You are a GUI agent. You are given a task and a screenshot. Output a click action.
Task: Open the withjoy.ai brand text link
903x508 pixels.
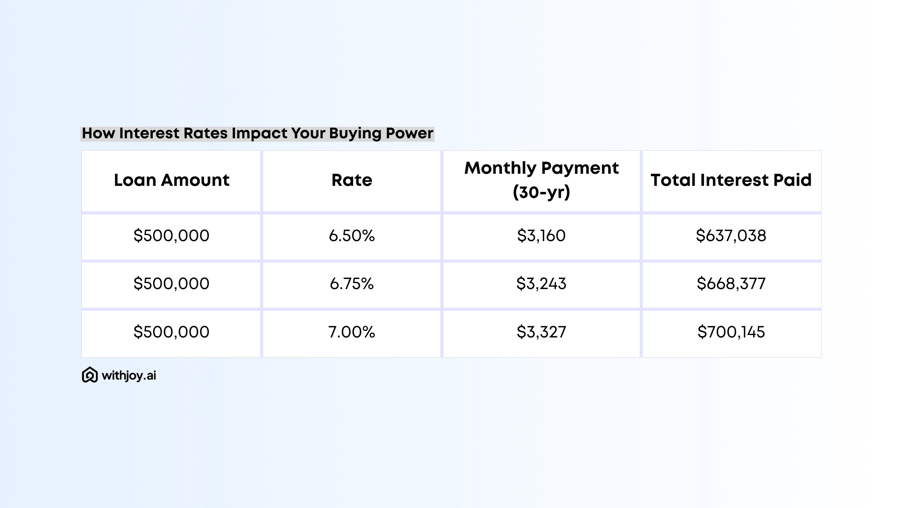click(x=129, y=376)
